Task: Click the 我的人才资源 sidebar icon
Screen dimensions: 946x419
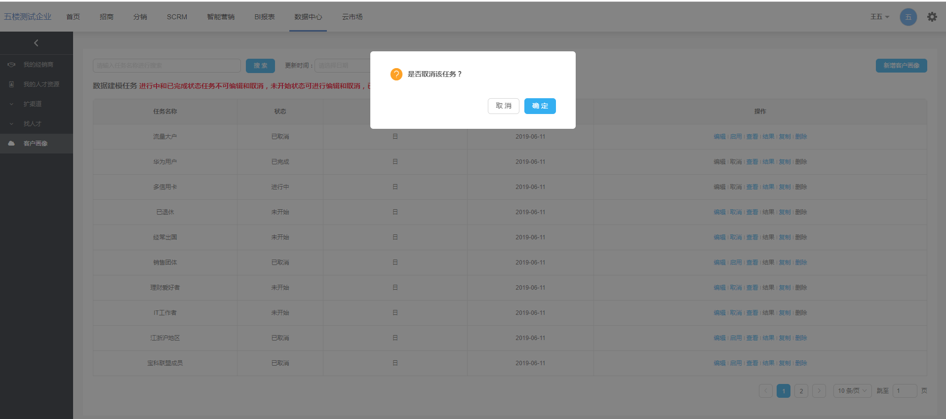Action: click(11, 84)
